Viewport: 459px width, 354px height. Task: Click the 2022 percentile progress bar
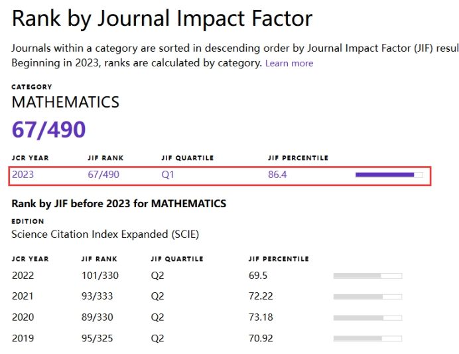pos(367,276)
